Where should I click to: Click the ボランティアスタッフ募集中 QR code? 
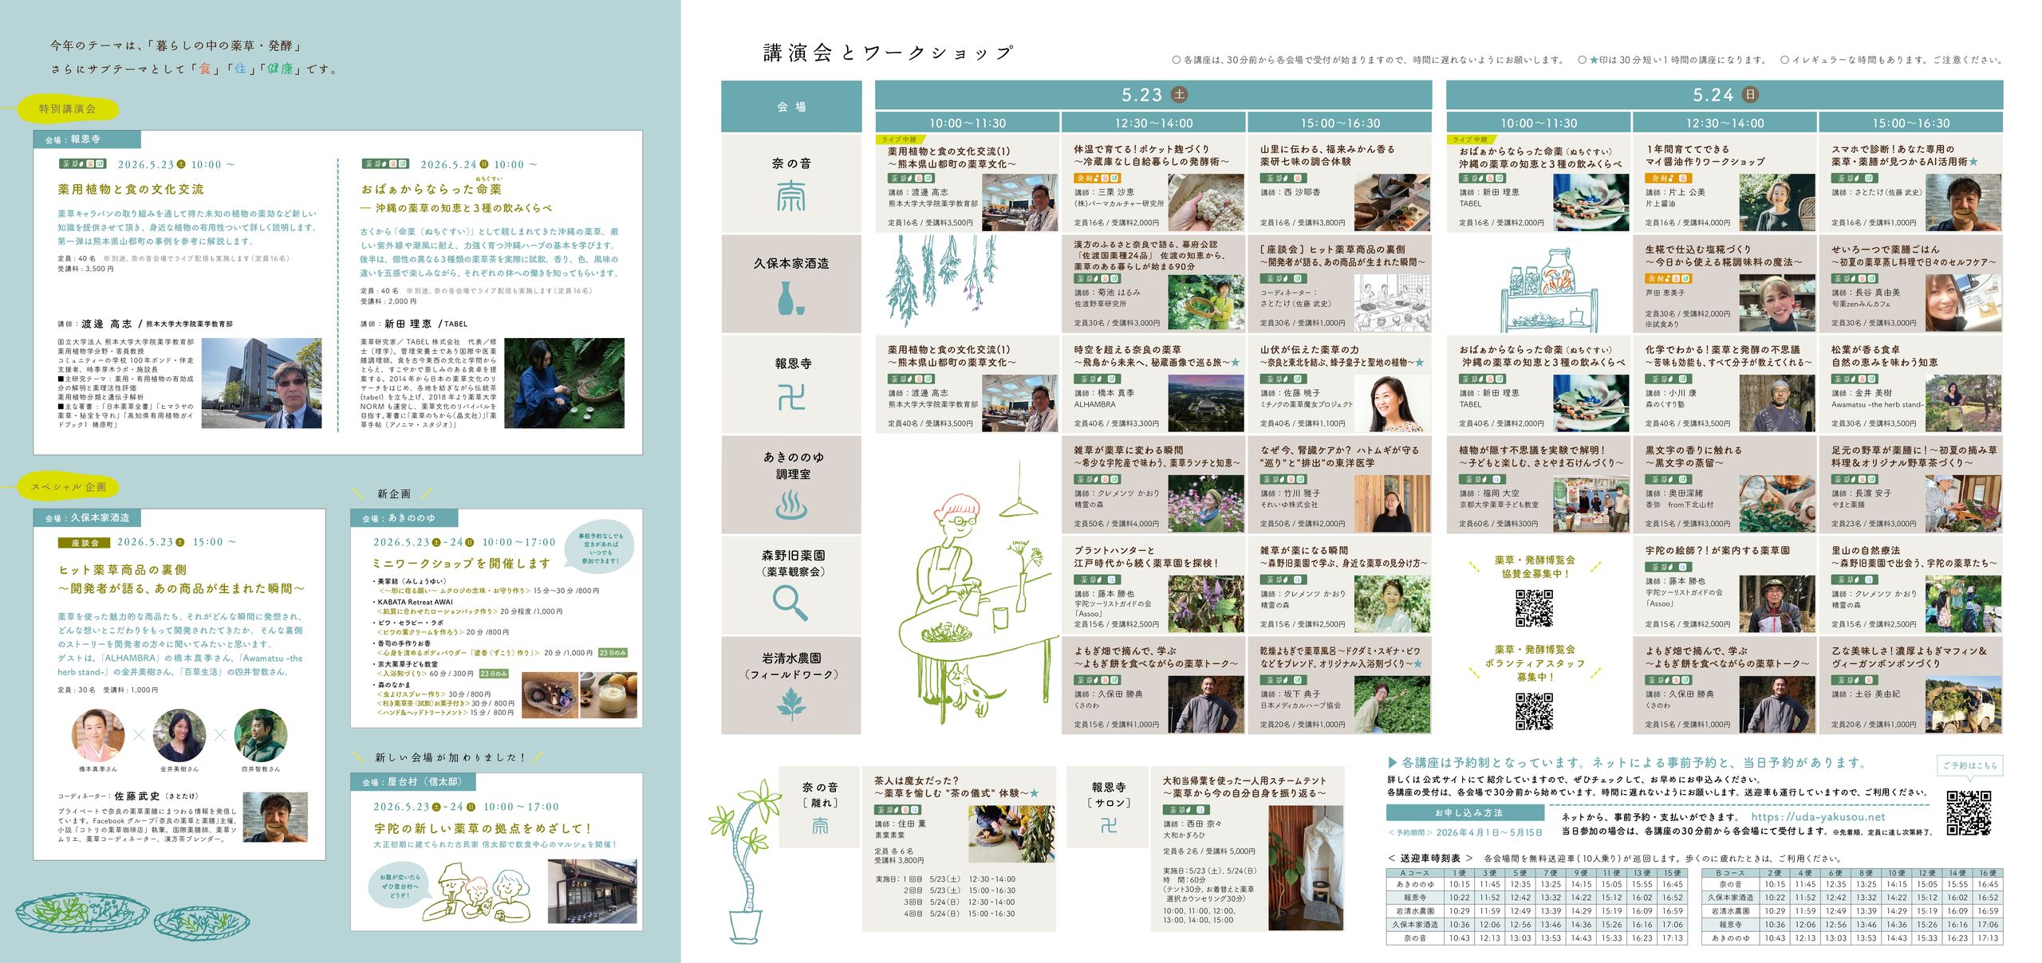[x=1533, y=711]
